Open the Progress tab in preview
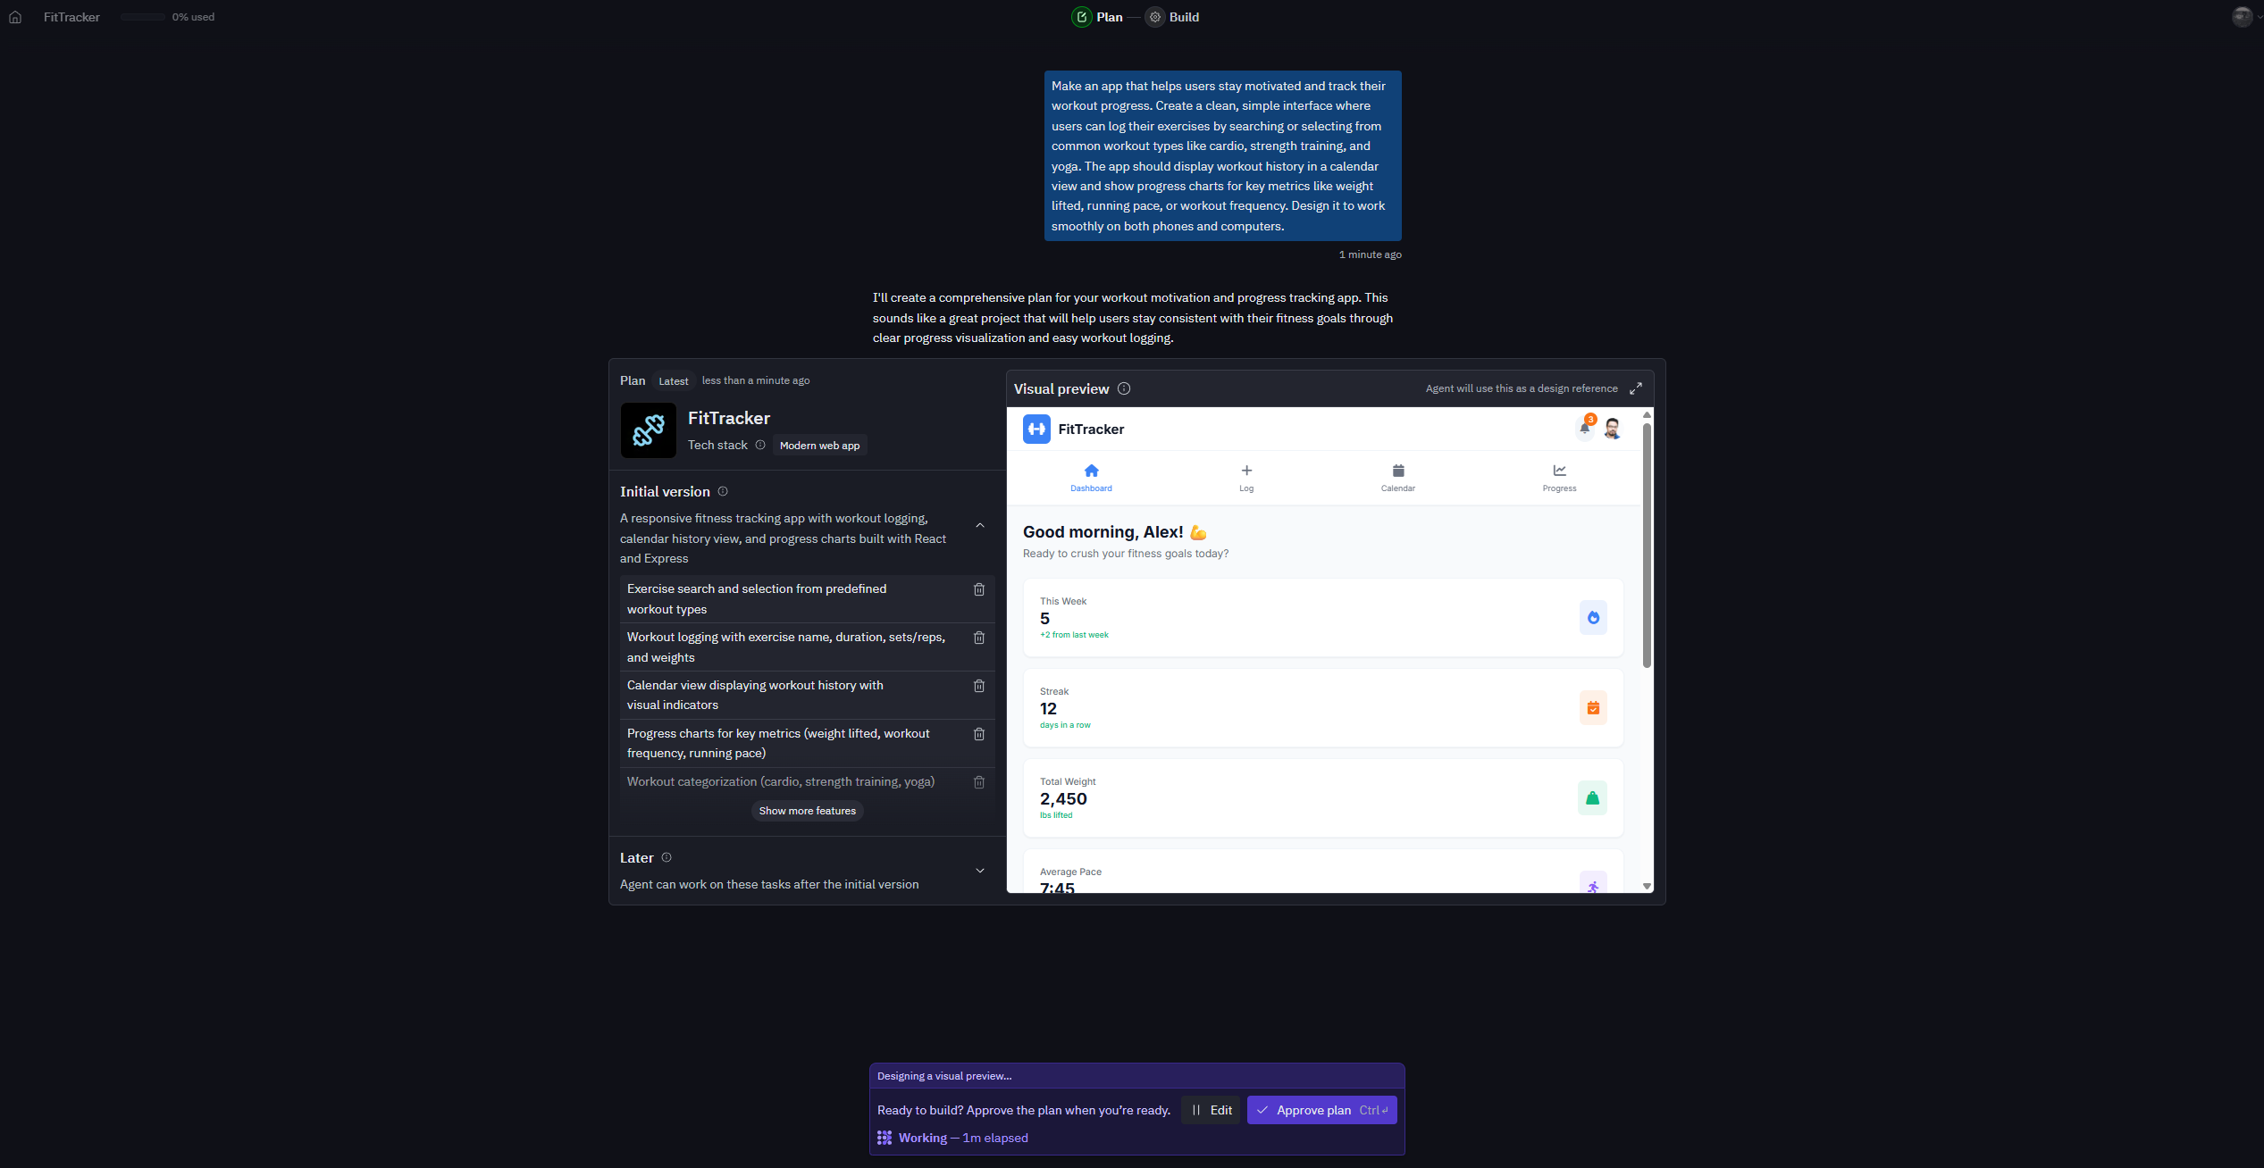The image size is (2264, 1168). click(1559, 477)
